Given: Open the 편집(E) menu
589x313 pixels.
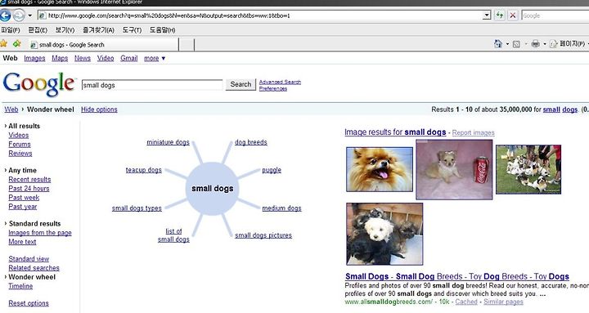Looking at the screenshot, I should tap(38, 30).
